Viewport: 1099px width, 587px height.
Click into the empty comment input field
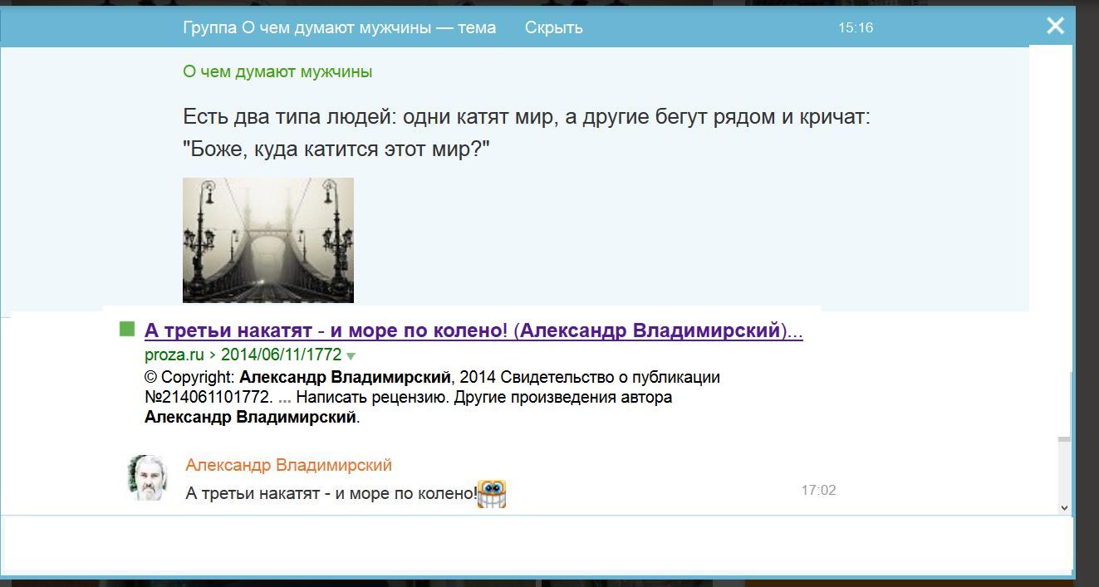537,544
